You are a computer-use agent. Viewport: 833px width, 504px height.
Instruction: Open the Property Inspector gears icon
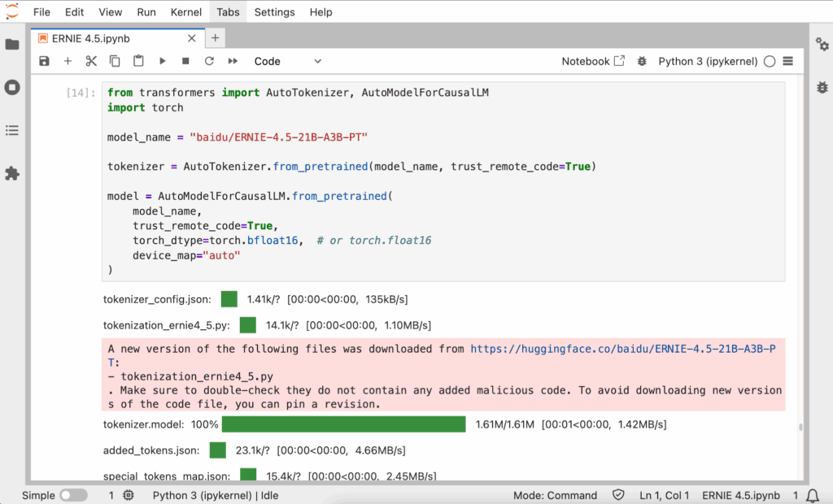tap(822, 44)
